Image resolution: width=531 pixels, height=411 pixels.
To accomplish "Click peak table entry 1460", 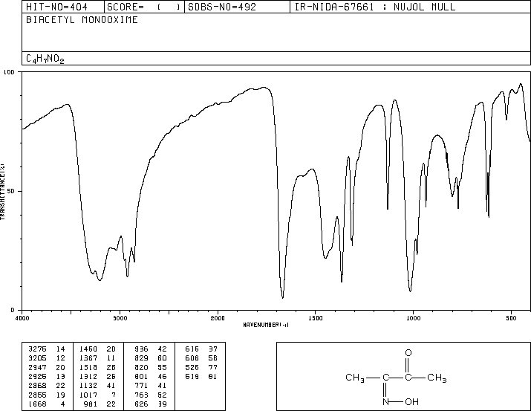I will [88, 349].
